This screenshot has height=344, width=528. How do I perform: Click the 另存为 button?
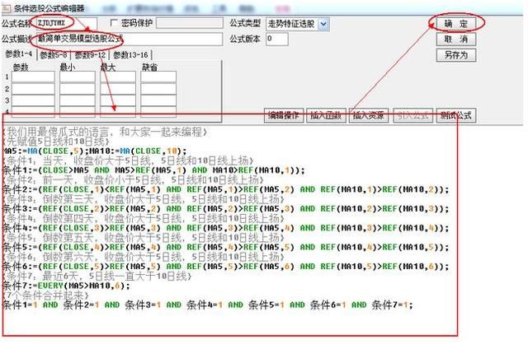455,54
